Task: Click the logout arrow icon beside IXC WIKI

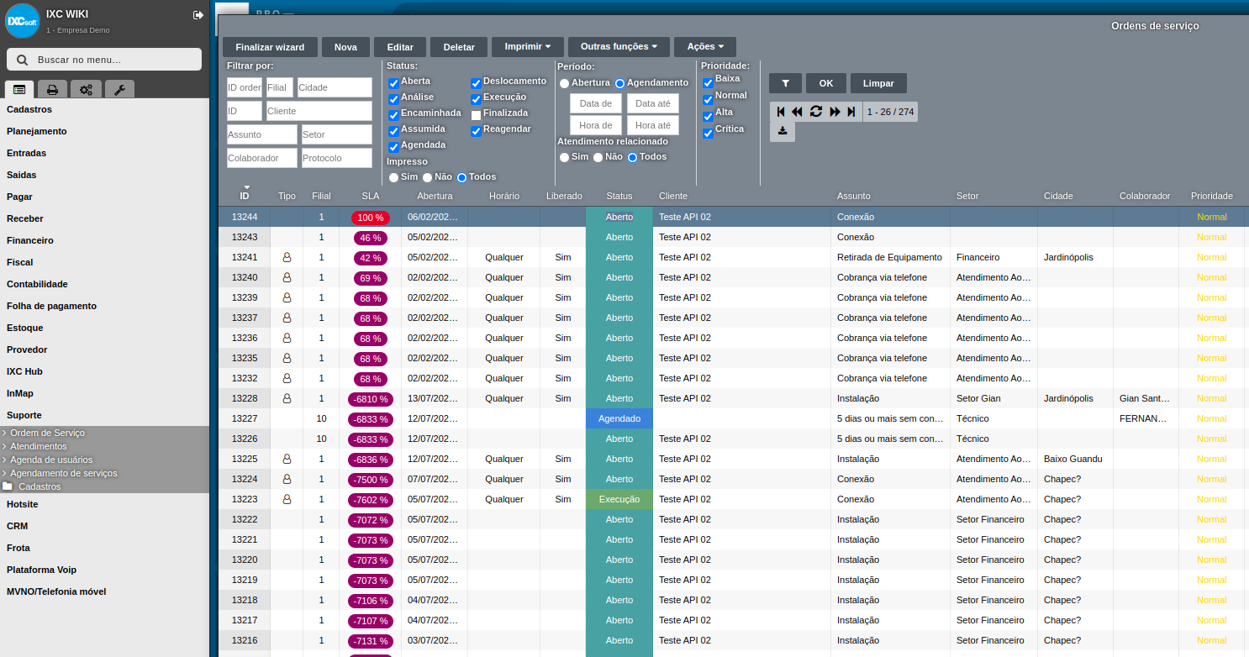Action: [198, 15]
